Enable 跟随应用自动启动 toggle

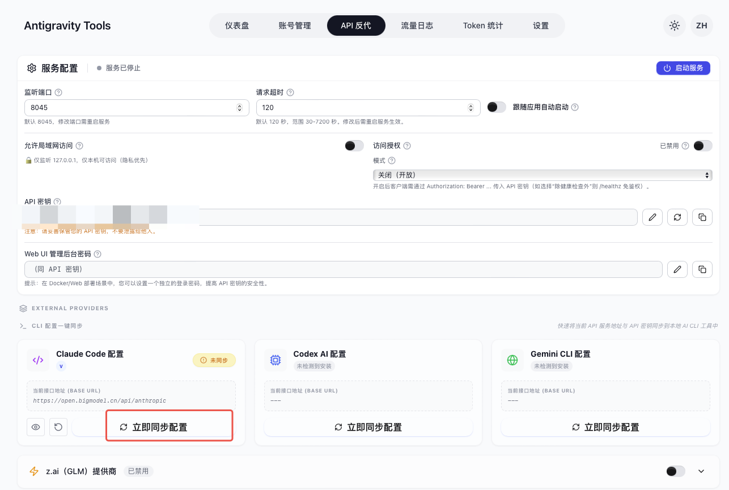[497, 107]
